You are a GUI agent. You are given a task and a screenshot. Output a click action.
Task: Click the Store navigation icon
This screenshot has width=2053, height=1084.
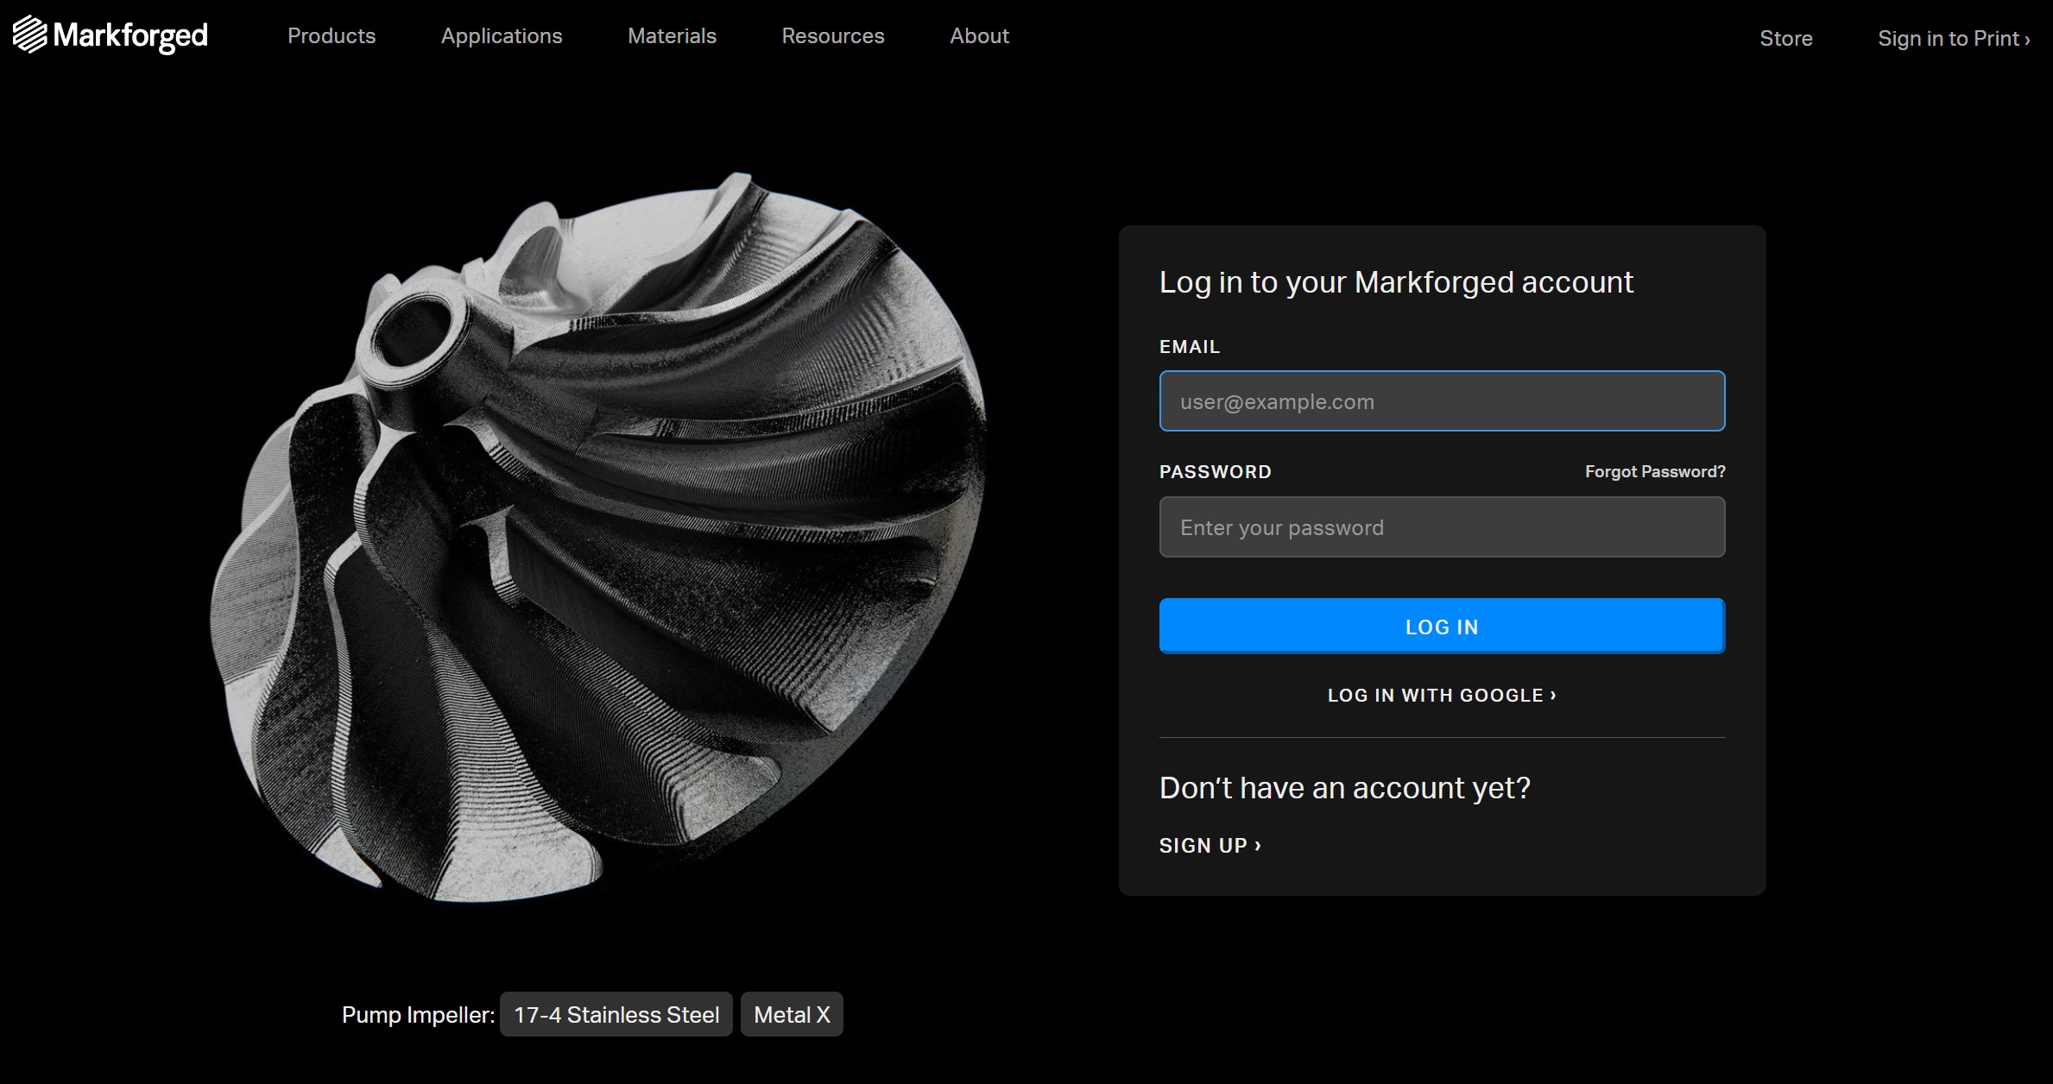pyautogui.click(x=1785, y=36)
